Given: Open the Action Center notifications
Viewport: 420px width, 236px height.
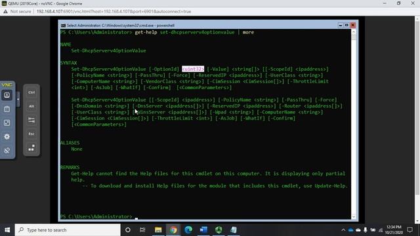Looking at the screenshot, I should click(x=409, y=230).
